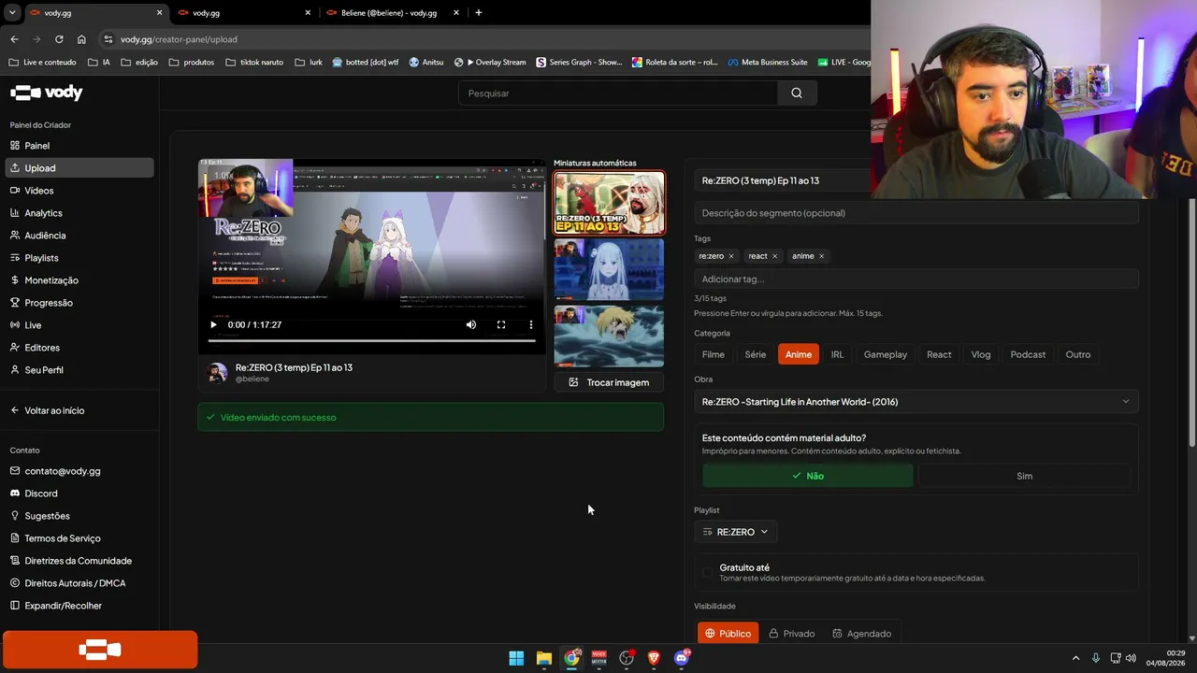This screenshot has height=673, width=1197.
Task: Mute the video preview audio
Action: pyautogui.click(x=471, y=325)
